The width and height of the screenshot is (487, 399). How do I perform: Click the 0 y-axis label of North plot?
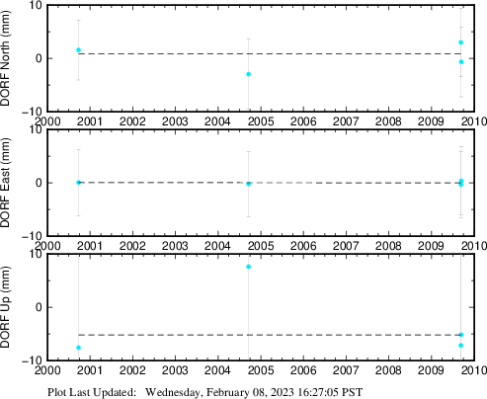tap(40, 58)
